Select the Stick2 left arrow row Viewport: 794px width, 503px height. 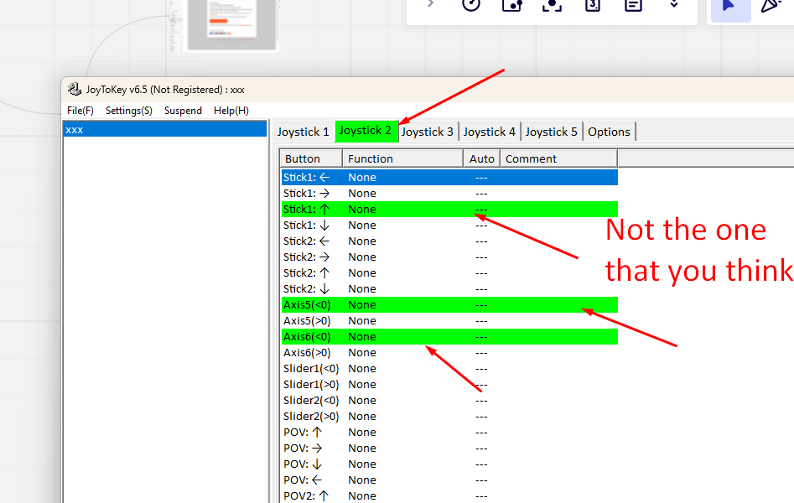coord(449,241)
